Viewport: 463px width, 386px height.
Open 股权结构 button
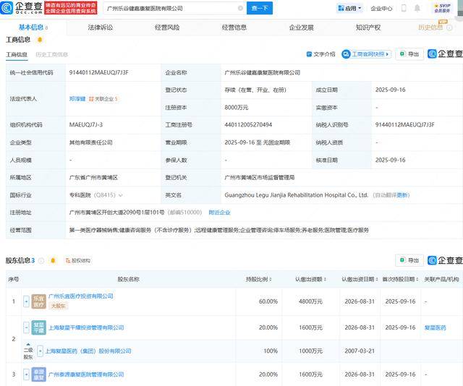point(78,260)
